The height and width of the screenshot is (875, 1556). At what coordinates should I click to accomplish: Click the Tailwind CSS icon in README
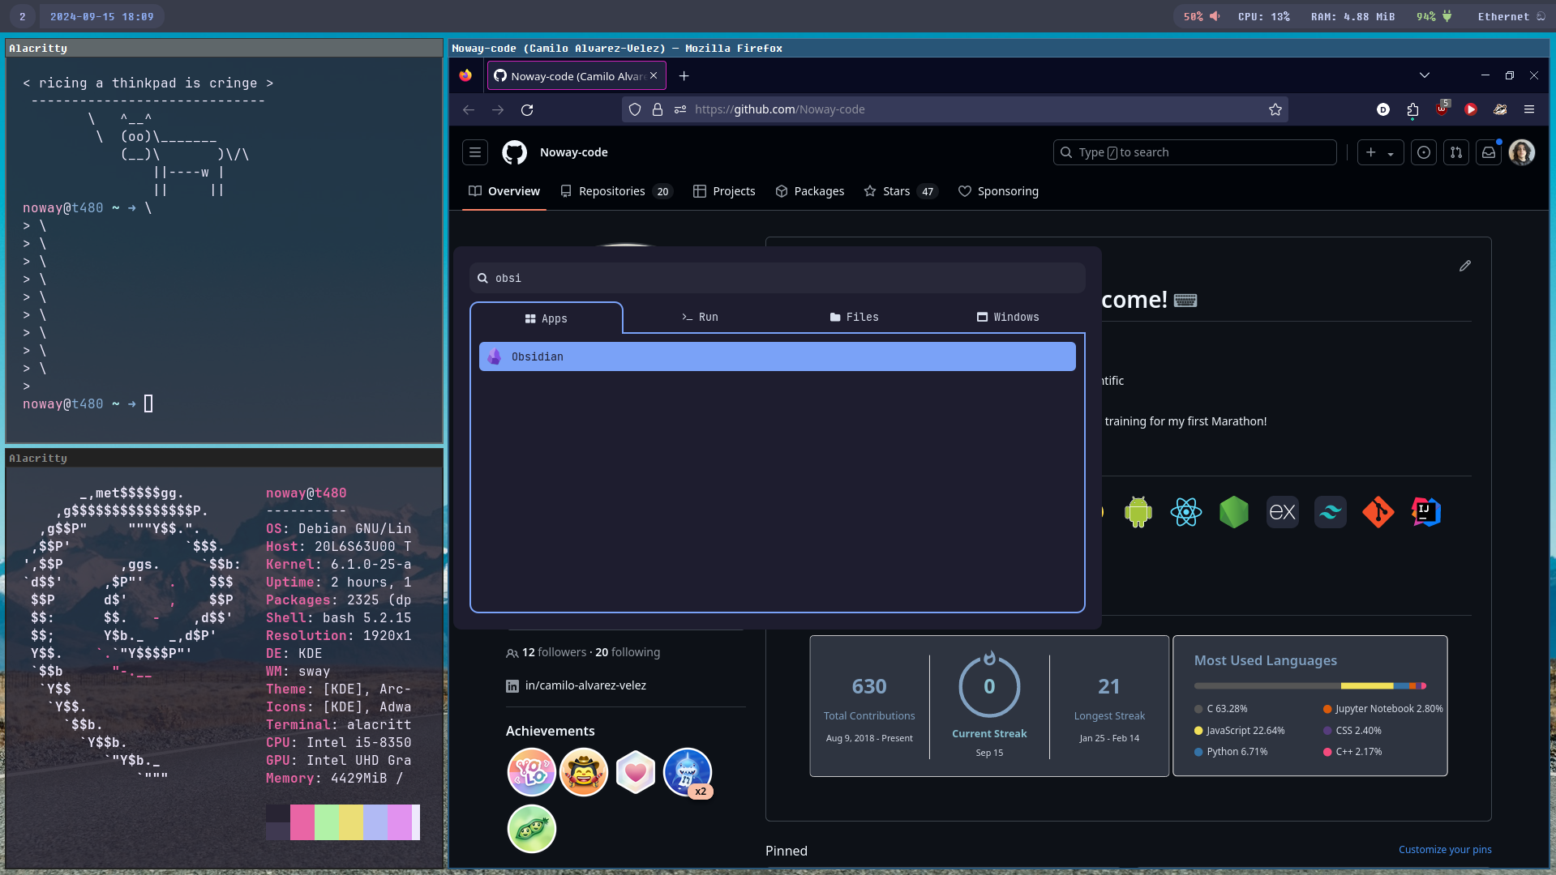pos(1331,512)
